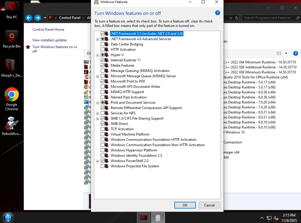Select the MSMQ HTTP Support label
301x223 pixels.
[127, 92]
